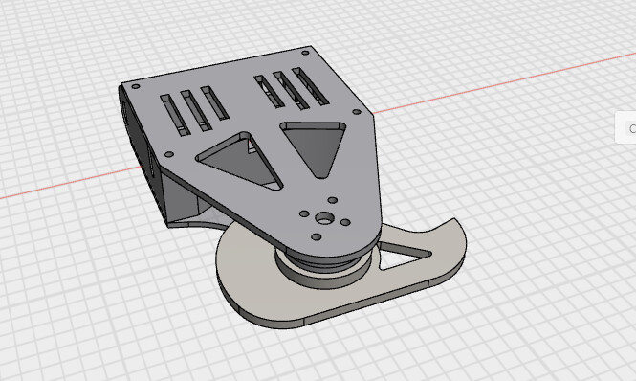Select the small hole left of center hole
The width and height of the screenshot is (636, 381).
(x=304, y=213)
